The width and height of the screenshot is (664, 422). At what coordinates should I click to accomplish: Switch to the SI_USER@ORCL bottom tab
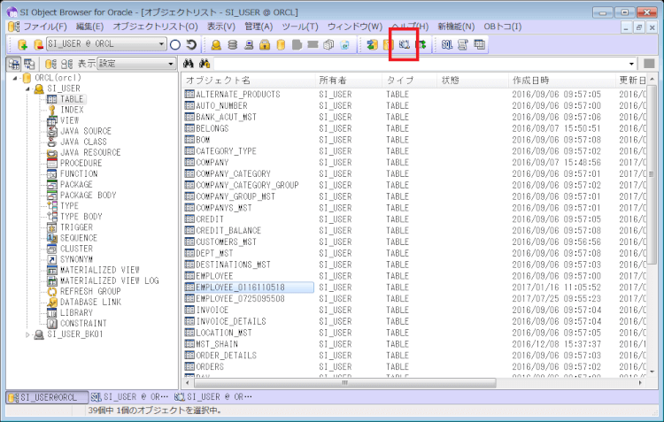click(x=44, y=397)
